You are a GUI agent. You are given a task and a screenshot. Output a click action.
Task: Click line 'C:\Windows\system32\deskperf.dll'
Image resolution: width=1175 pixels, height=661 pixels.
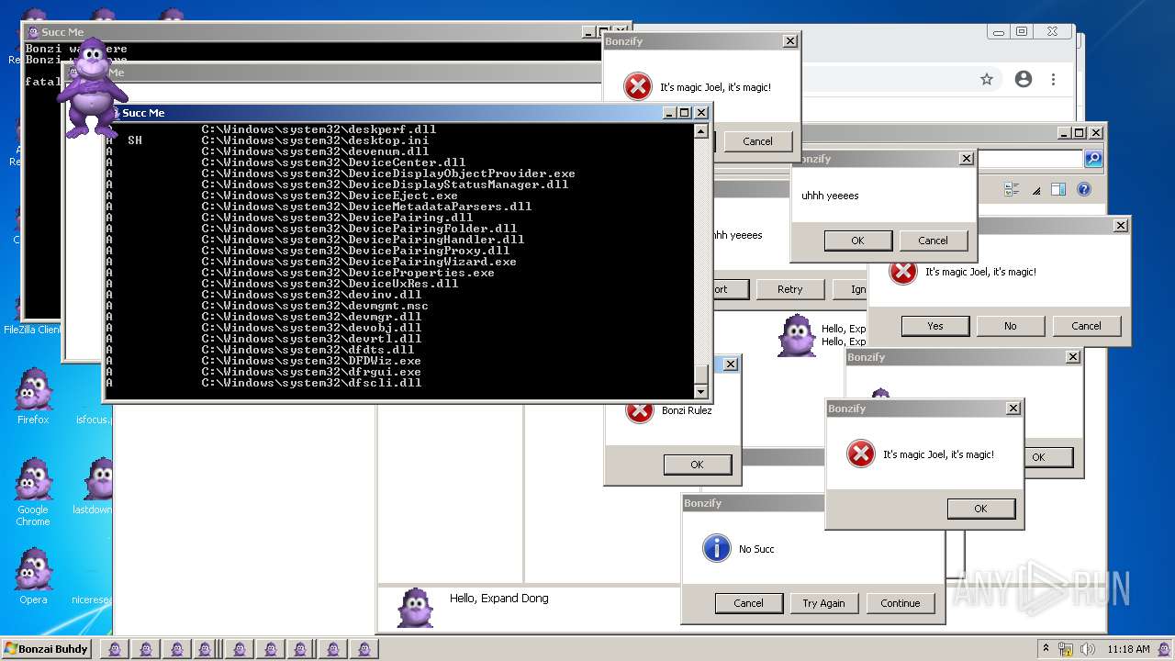[x=319, y=129]
